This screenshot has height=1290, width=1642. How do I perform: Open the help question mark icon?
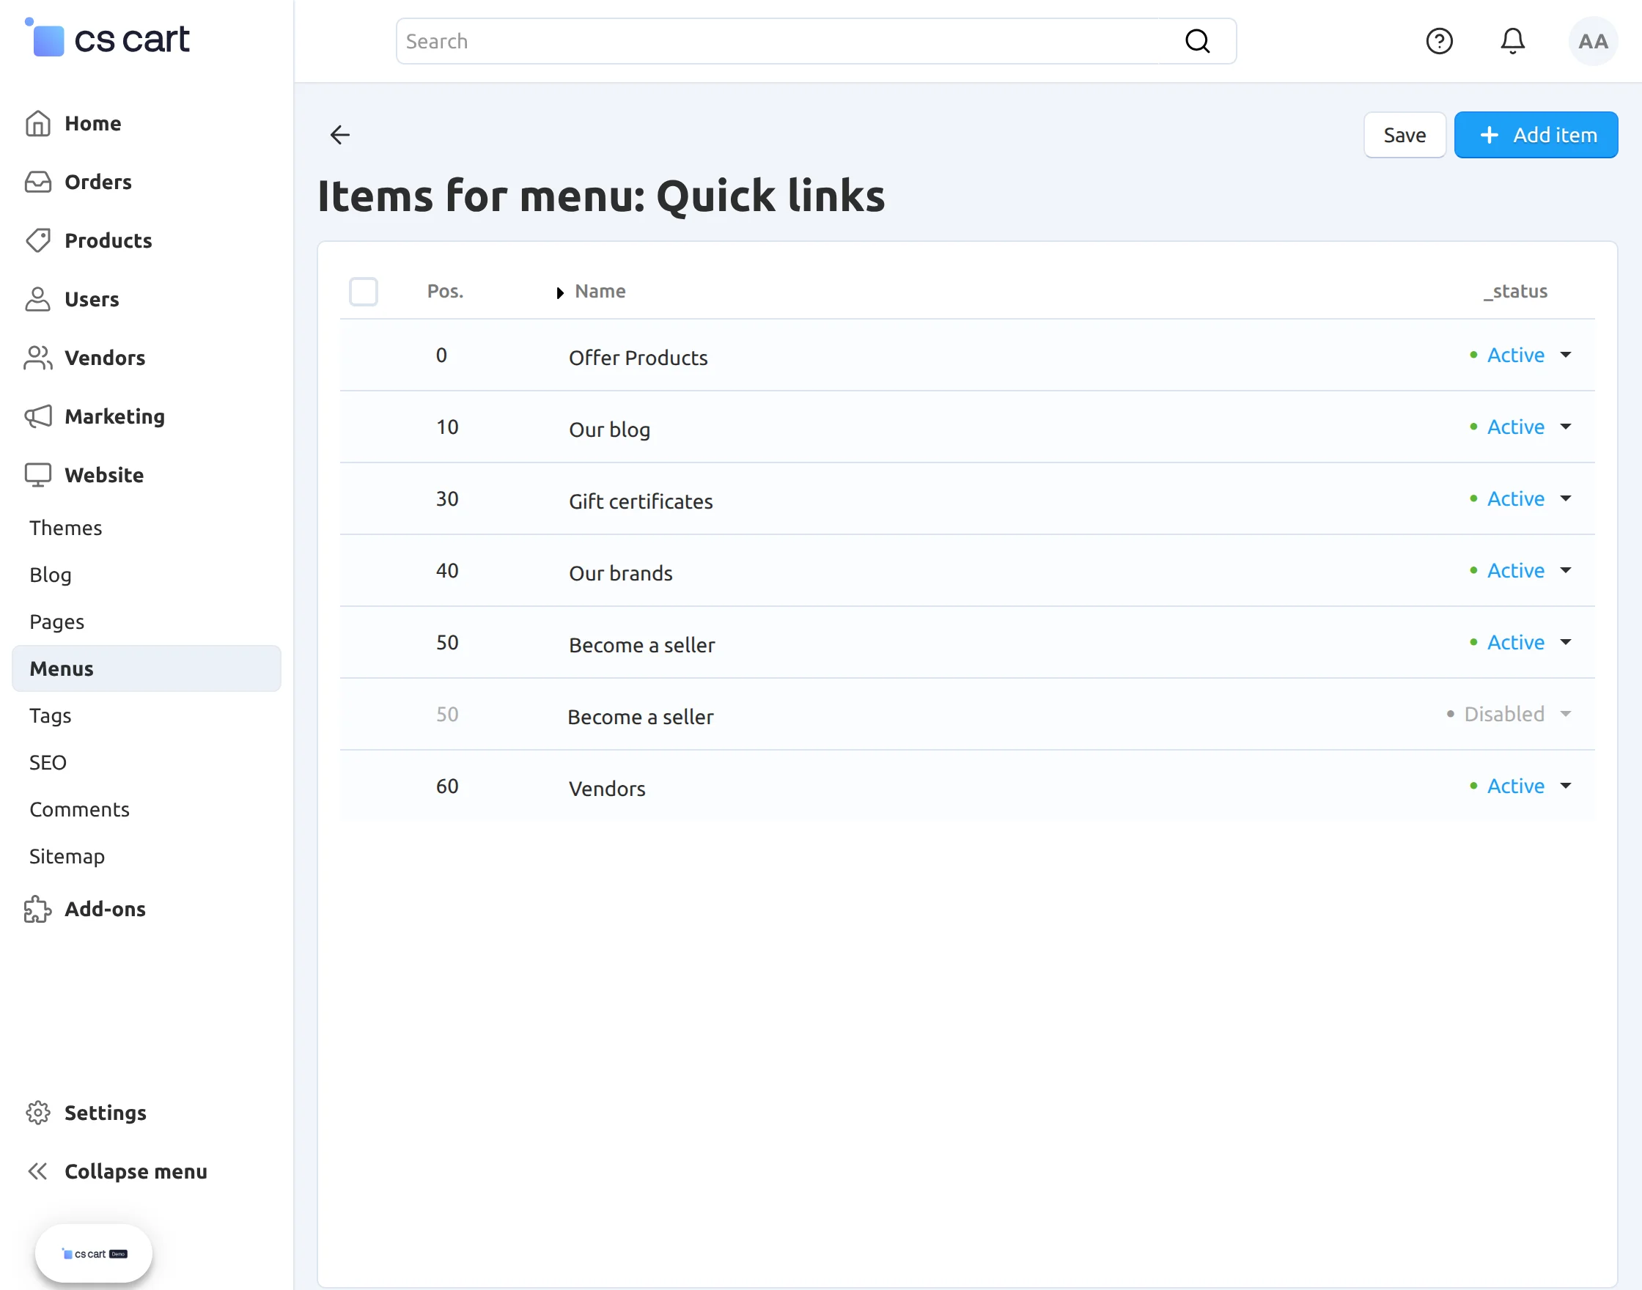(1439, 41)
